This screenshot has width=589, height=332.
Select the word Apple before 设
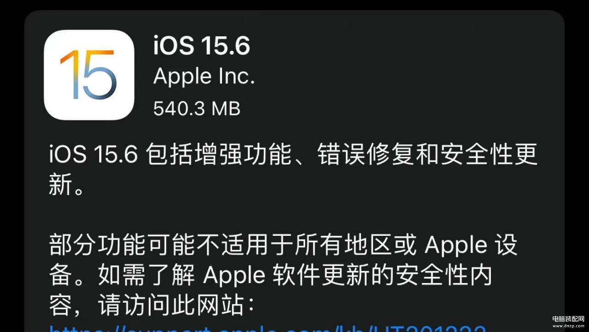click(x=456, y=246)
